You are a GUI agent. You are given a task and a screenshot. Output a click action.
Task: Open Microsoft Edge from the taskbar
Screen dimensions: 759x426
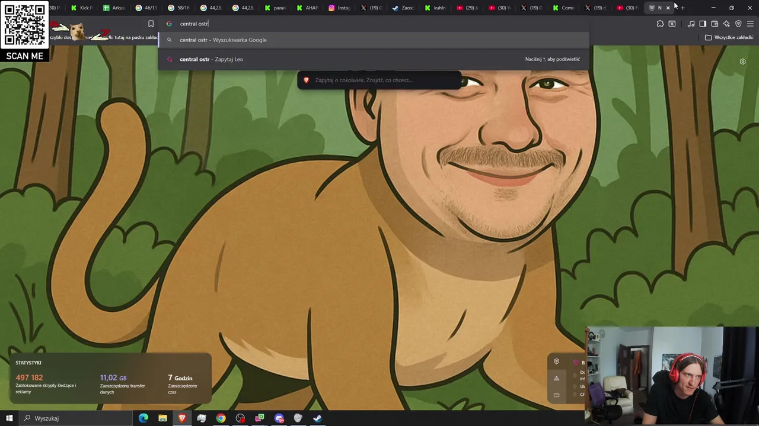(x=143, y=418)
